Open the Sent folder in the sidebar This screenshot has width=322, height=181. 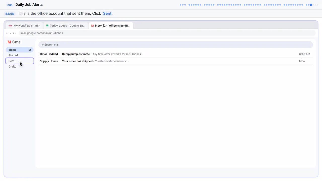coord(20,61)
